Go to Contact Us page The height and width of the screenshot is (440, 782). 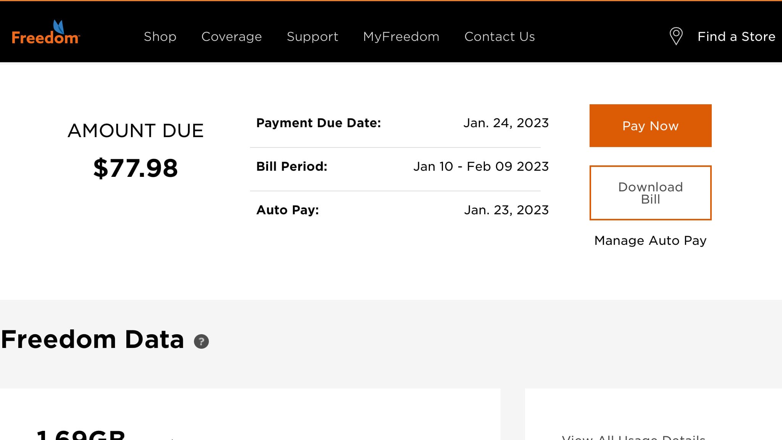(x=499, y=37)
